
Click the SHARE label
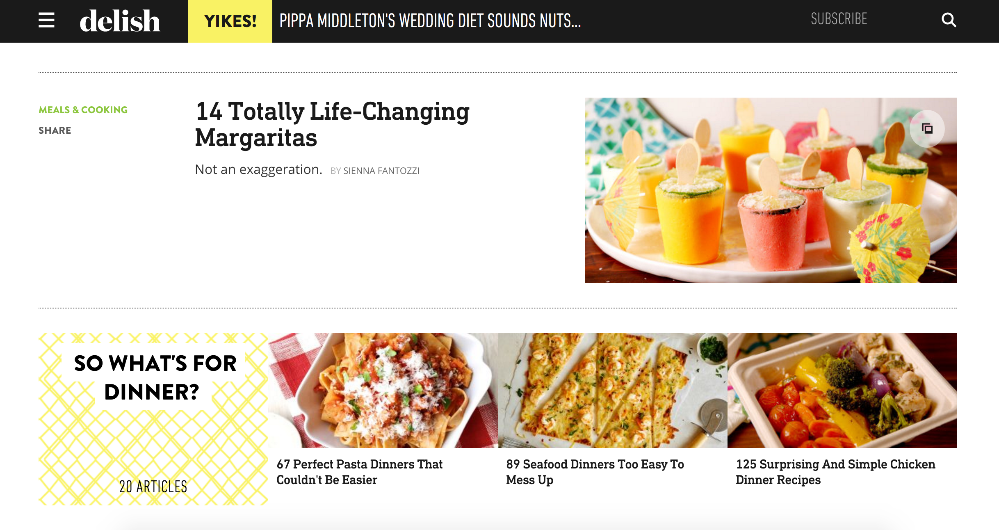[55, 130]
